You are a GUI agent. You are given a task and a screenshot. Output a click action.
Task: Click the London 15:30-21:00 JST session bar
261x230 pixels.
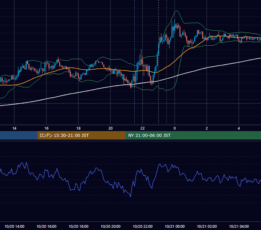point(81,135)
